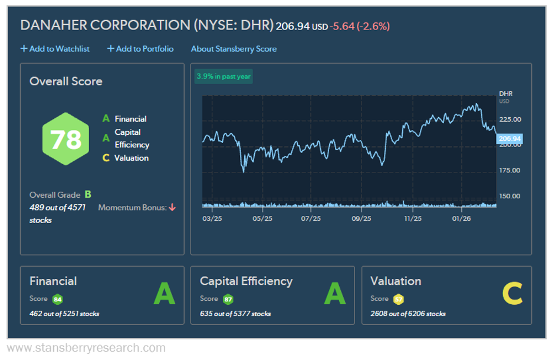Click the green 78 overall score hexagon
This screenshot has width=552, height=359.
coord(65,139)
